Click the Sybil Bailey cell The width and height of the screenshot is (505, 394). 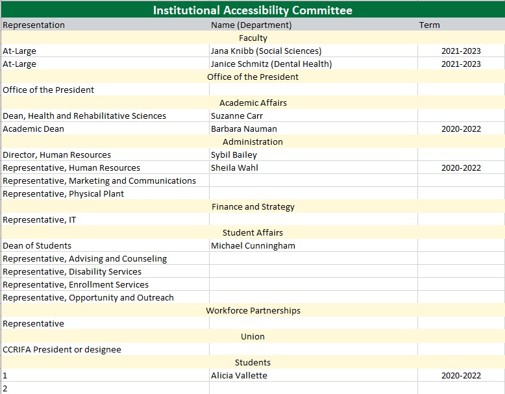234,154
